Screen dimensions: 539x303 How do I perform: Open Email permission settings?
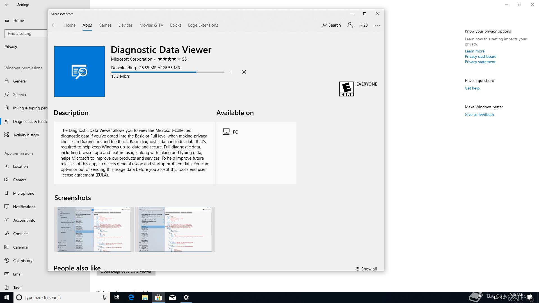coord(24,274)
